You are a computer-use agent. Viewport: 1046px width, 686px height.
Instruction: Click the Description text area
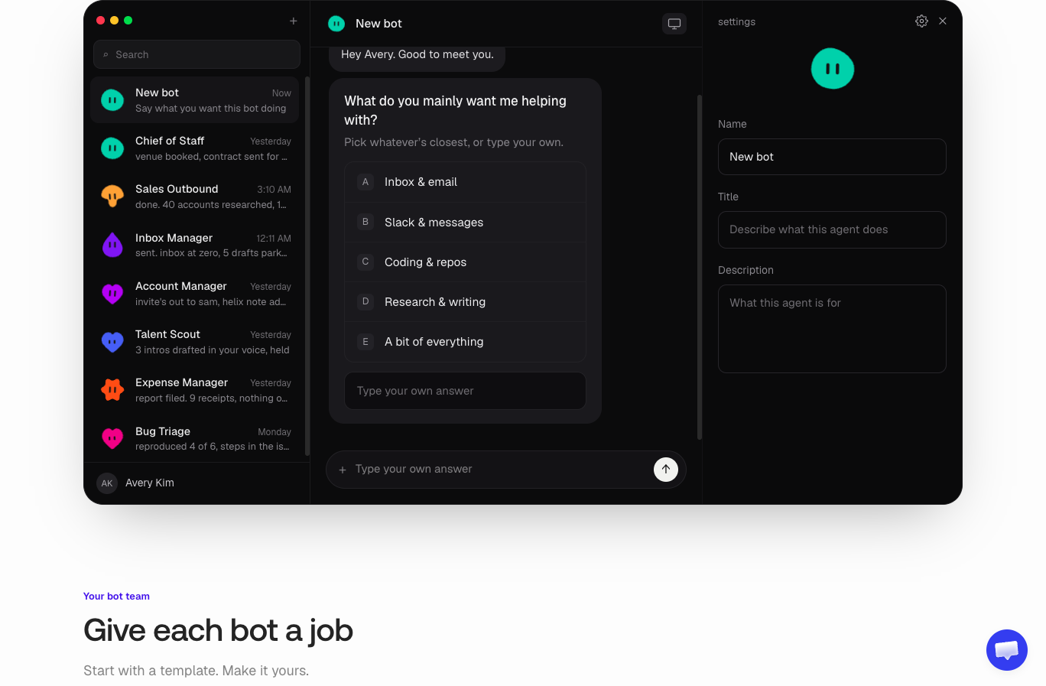click(832, 329)
